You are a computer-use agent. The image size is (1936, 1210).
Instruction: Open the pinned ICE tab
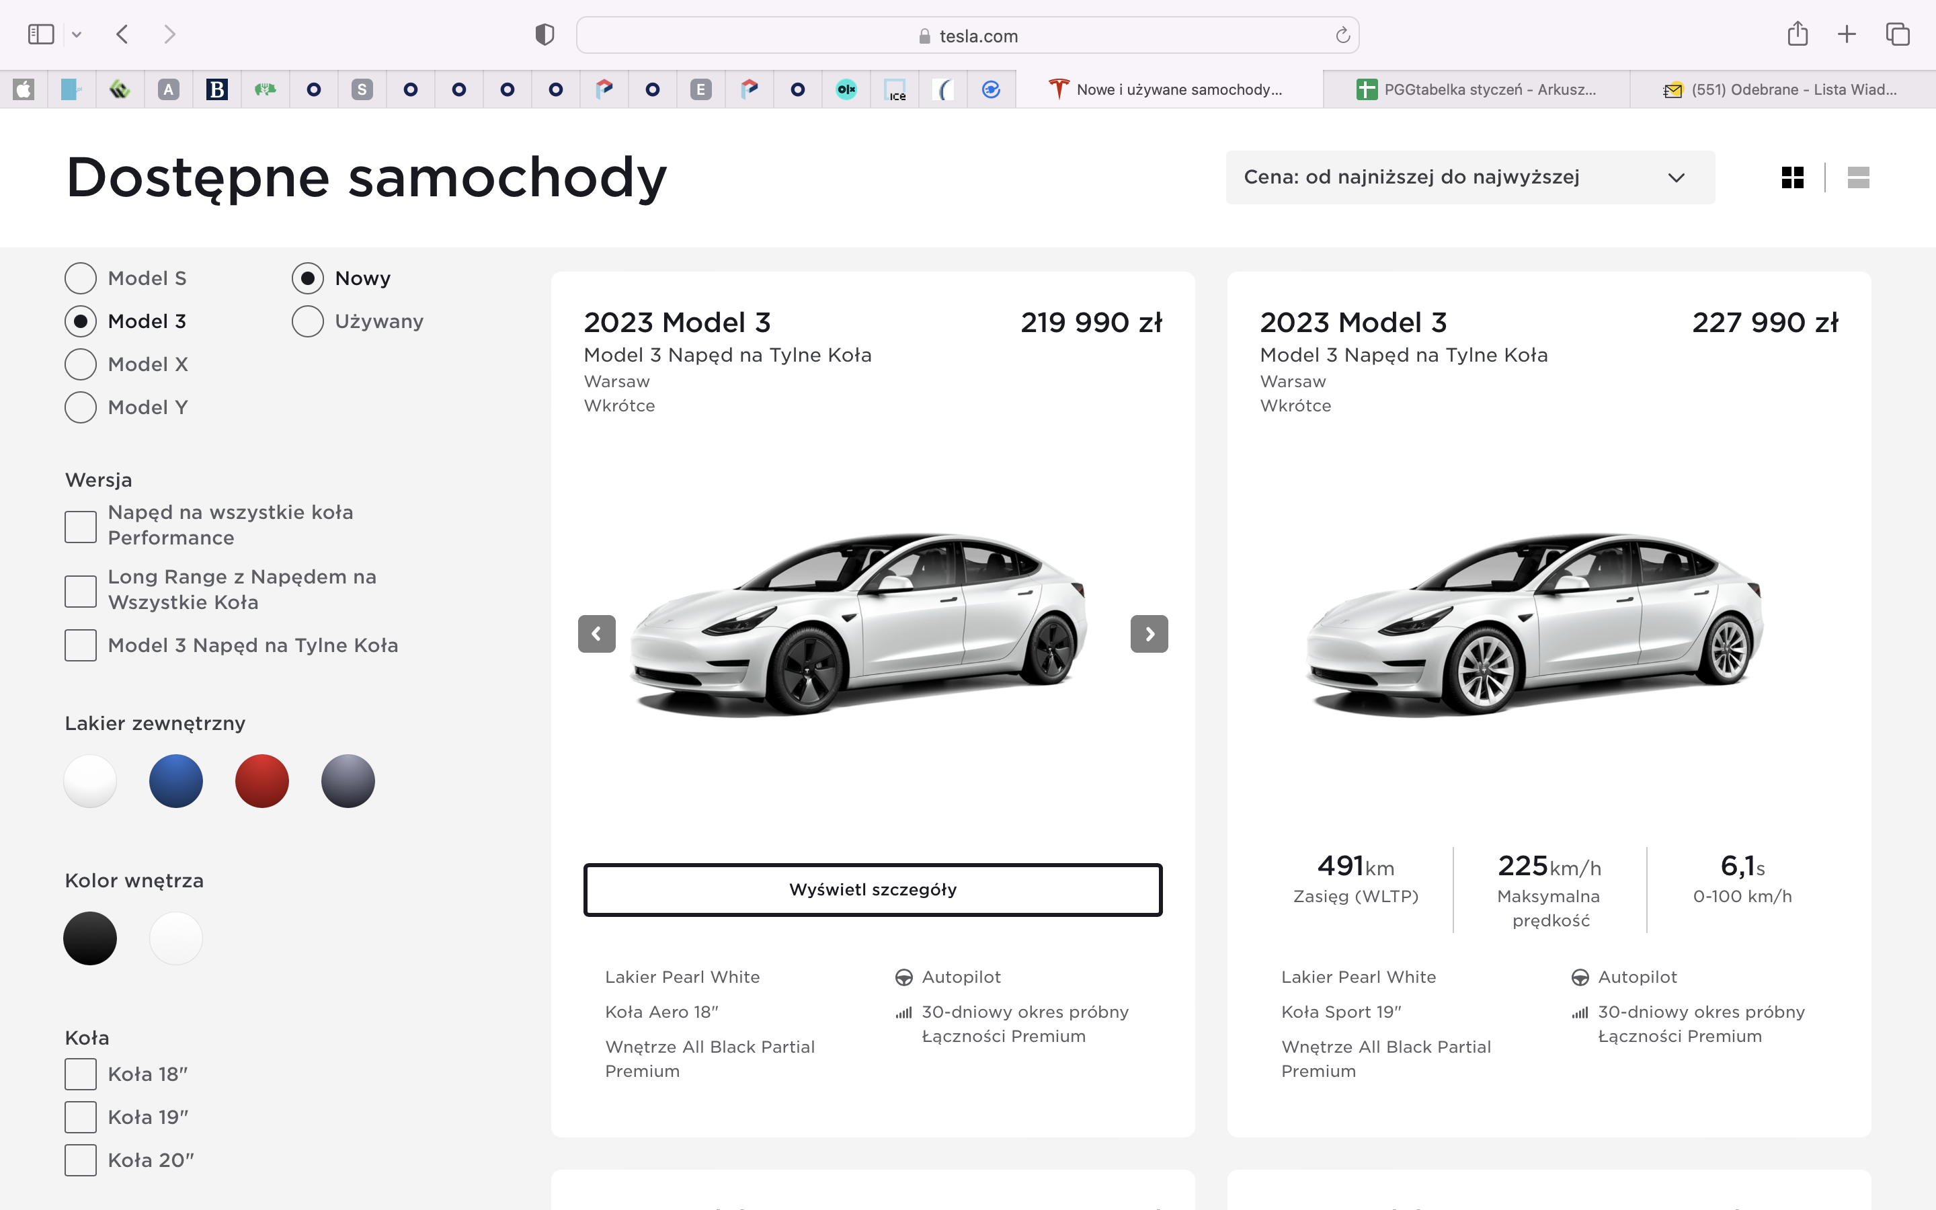click(x=895, y=89)
